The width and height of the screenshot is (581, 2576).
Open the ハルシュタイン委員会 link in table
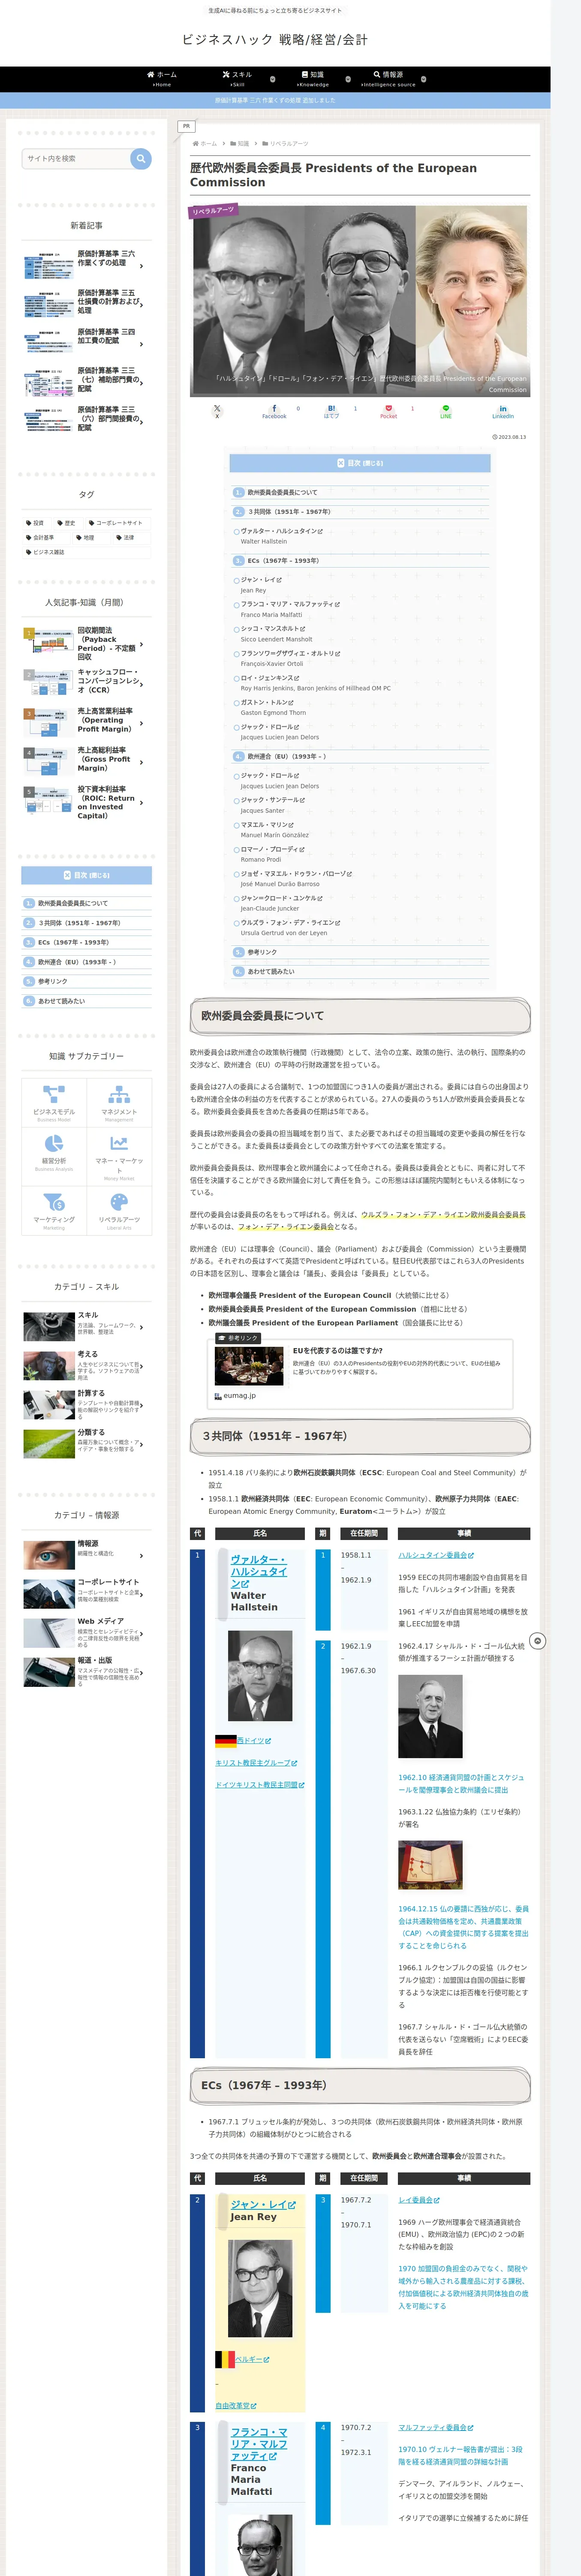pos(436,1555)
